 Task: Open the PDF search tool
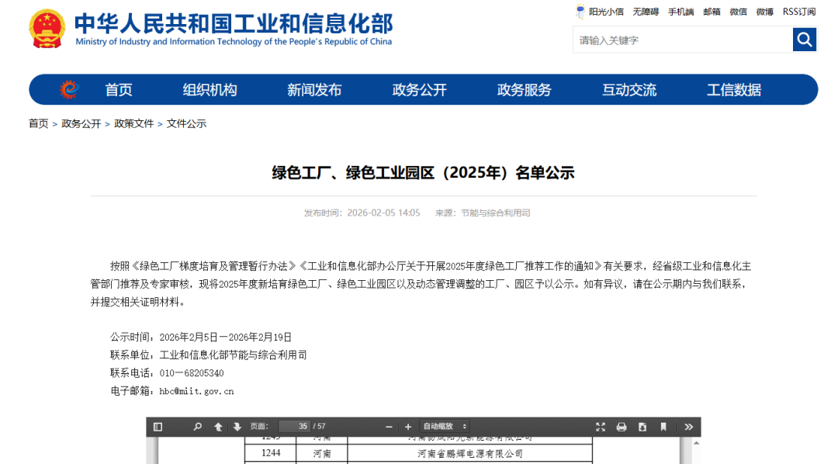(196, 427)
